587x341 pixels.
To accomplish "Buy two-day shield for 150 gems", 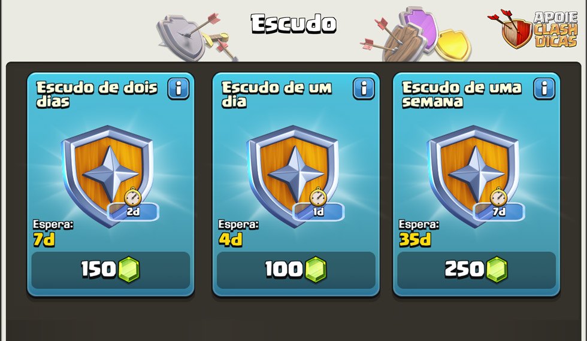I will 111,270.
